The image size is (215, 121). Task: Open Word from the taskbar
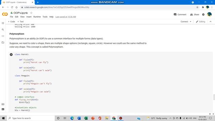click(79, 118)
